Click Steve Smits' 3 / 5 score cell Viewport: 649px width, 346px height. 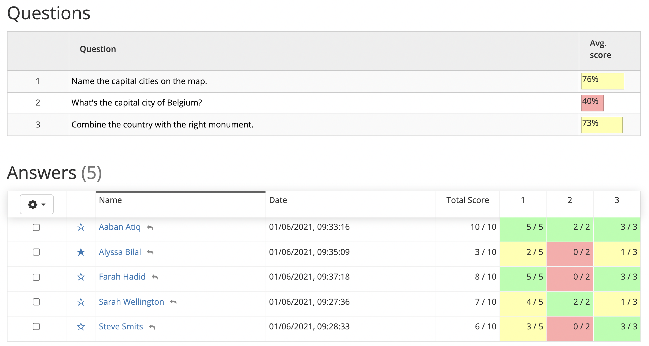tap(523, 329)
